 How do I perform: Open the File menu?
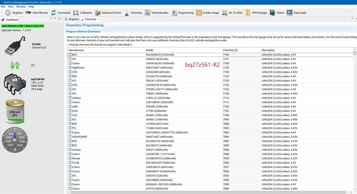3,7
